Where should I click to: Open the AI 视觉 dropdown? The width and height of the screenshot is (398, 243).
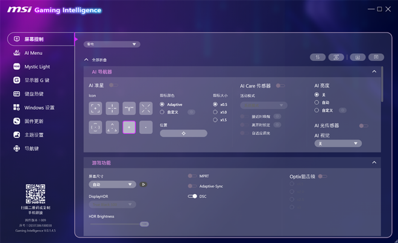coord(338,144)
